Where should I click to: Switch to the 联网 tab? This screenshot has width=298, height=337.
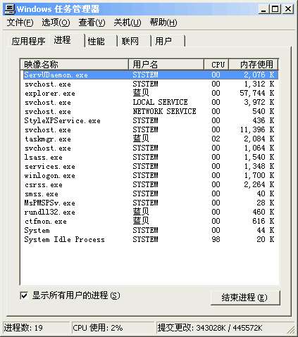pos(135,42)
